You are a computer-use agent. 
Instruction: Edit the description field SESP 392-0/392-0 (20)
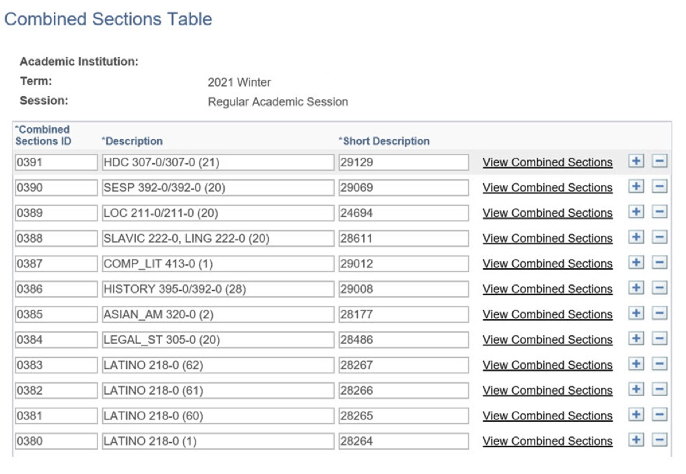(218, 188)
